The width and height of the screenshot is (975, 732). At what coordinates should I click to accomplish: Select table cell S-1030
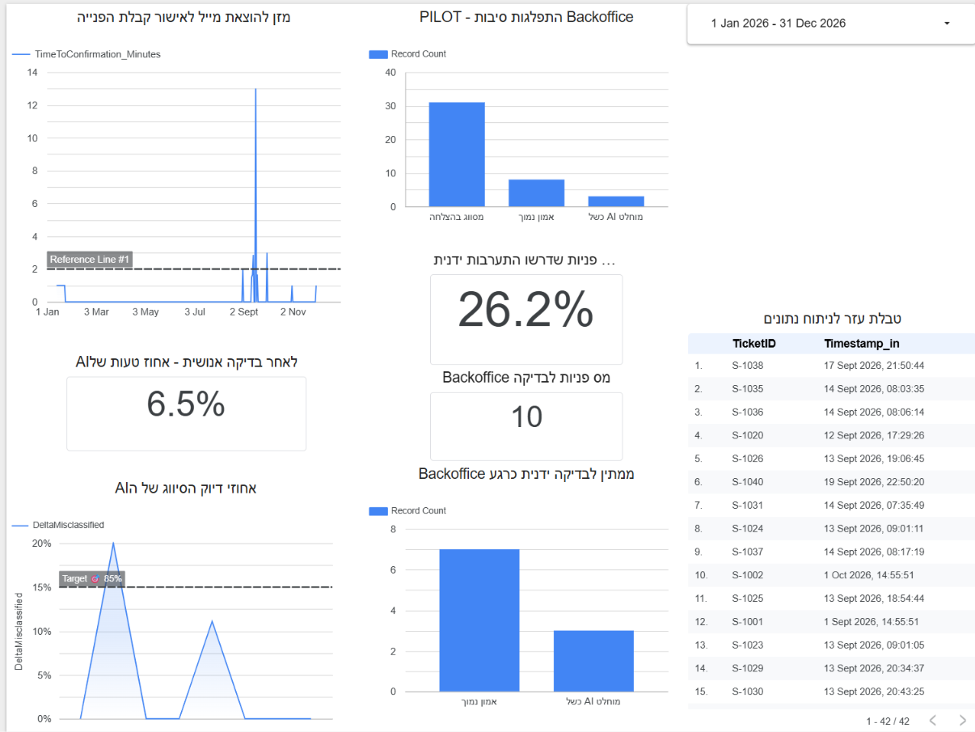point(747,692)
